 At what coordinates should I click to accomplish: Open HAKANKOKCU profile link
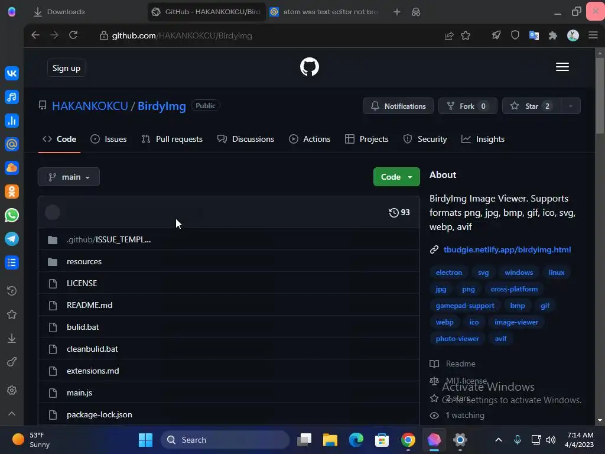pos(90,106)
